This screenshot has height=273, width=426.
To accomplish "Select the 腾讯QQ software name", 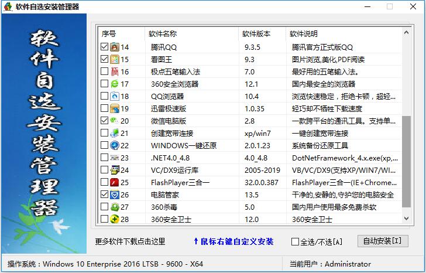I will pos(164,47).
